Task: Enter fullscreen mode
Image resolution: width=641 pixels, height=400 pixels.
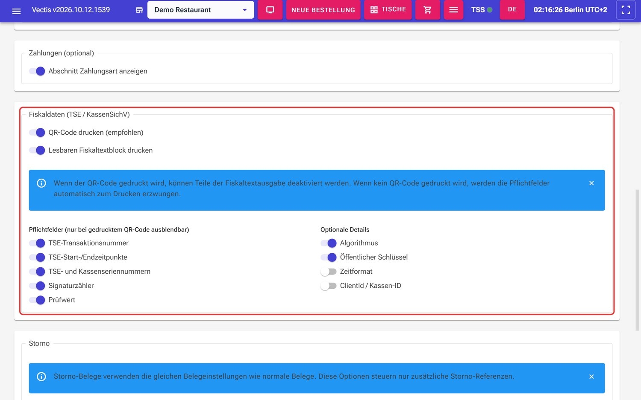Action: [x=626, y=10]
